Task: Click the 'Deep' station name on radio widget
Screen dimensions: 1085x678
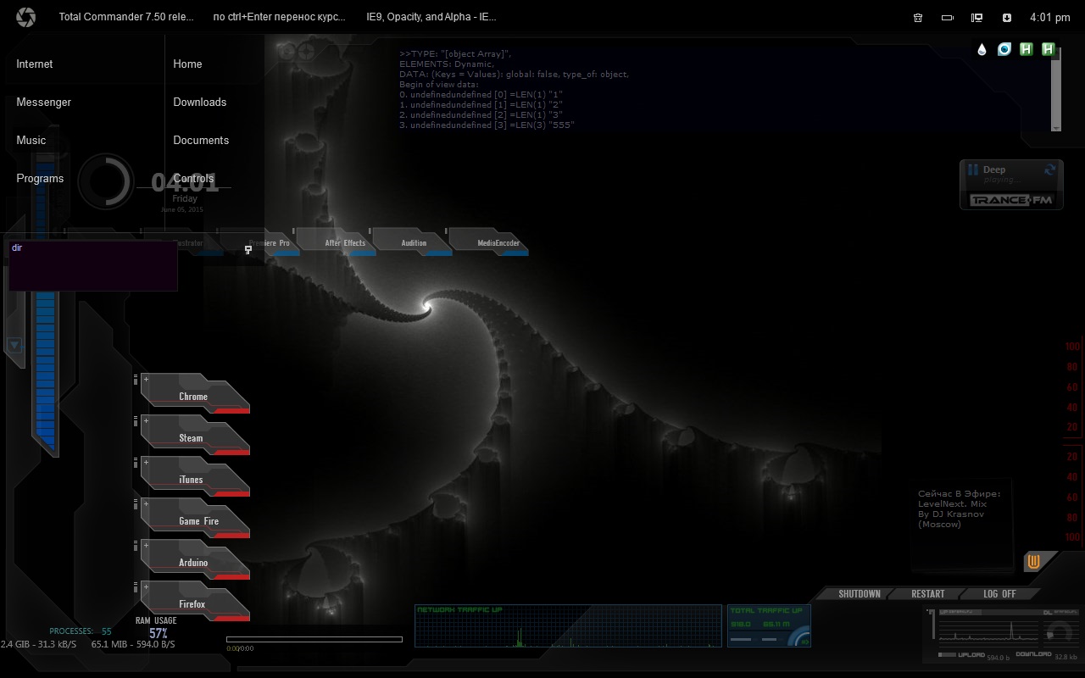Action: click(994, 169)
